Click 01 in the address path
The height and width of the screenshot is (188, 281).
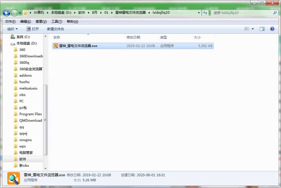[x=106, y=12]
